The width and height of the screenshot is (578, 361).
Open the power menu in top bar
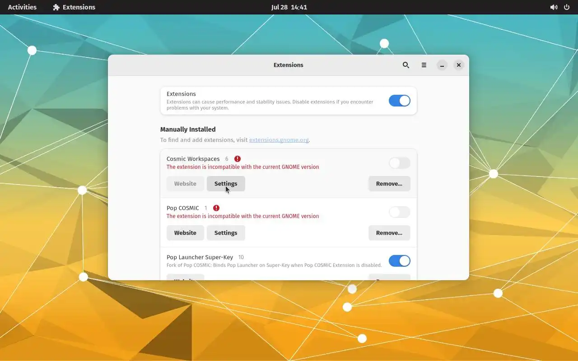coord(567,7)
